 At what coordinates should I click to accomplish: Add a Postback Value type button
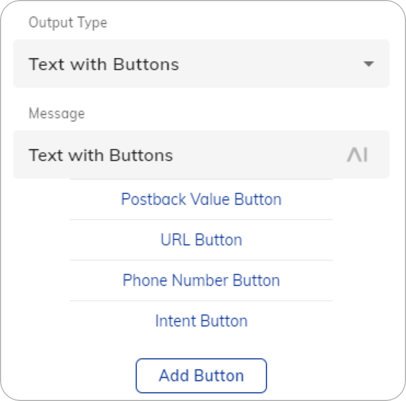(201, 199)
